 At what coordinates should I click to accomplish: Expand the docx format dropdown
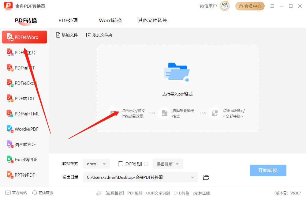(97, 164)
